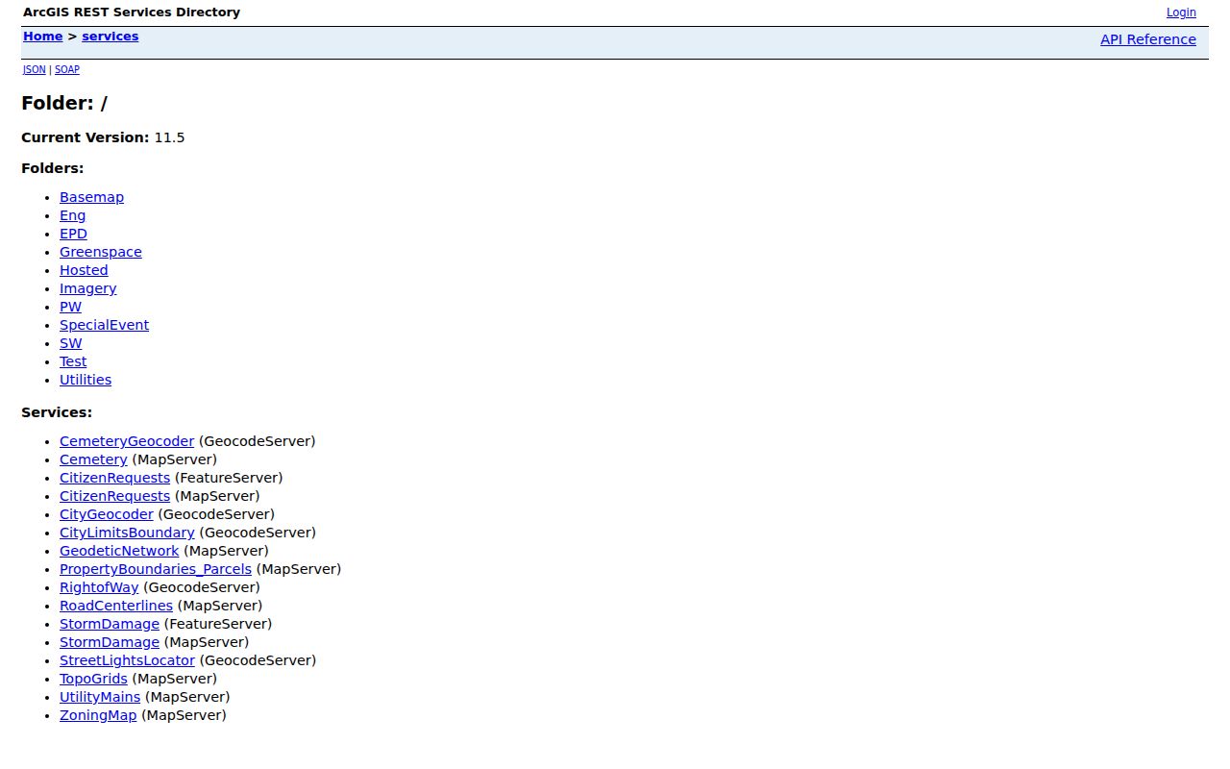Open the RoadCenterlines MapServer
This screenshot has width=1230, height=769.
116,606
